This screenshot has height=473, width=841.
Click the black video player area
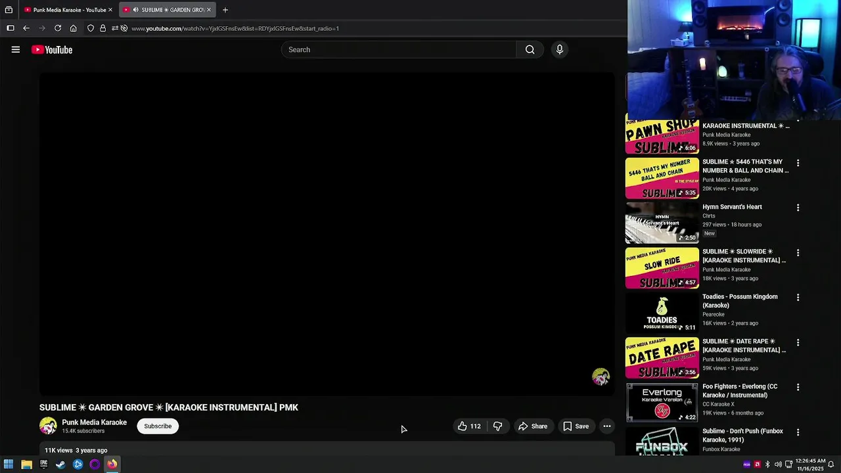[327, 233]
